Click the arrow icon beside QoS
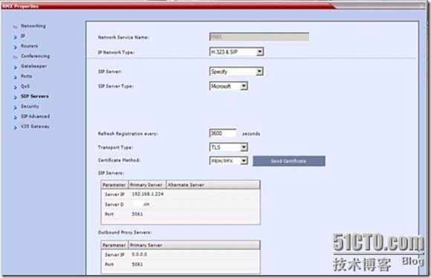The width and height of the screenshot is (431, 278). 16,88
